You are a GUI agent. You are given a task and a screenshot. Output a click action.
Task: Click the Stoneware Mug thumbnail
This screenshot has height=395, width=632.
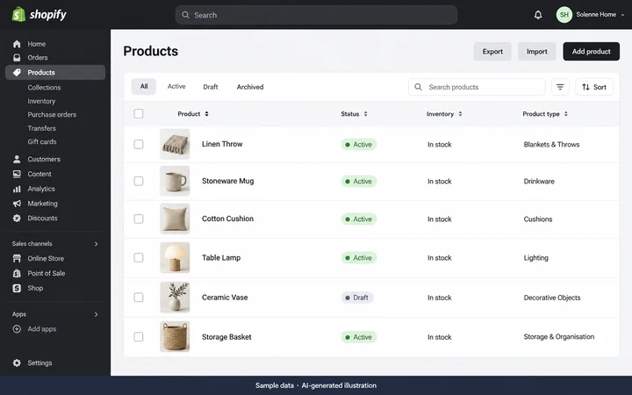coord(175,181)
